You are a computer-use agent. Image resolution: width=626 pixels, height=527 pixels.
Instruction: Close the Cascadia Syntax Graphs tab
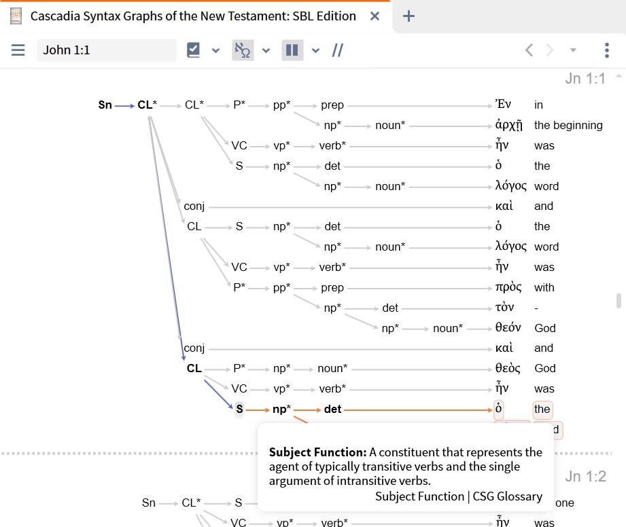click(375, 16)
